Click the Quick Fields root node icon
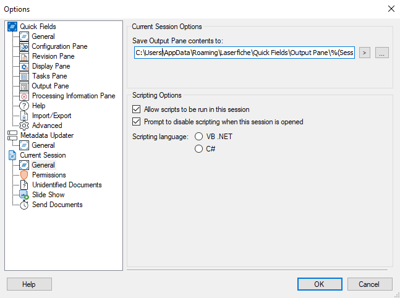This screenshot has height=298, width=400. coord(12,27)
